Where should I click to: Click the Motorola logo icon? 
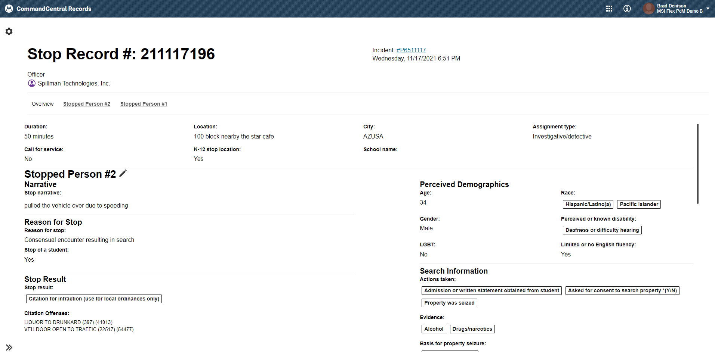point(9,9)
